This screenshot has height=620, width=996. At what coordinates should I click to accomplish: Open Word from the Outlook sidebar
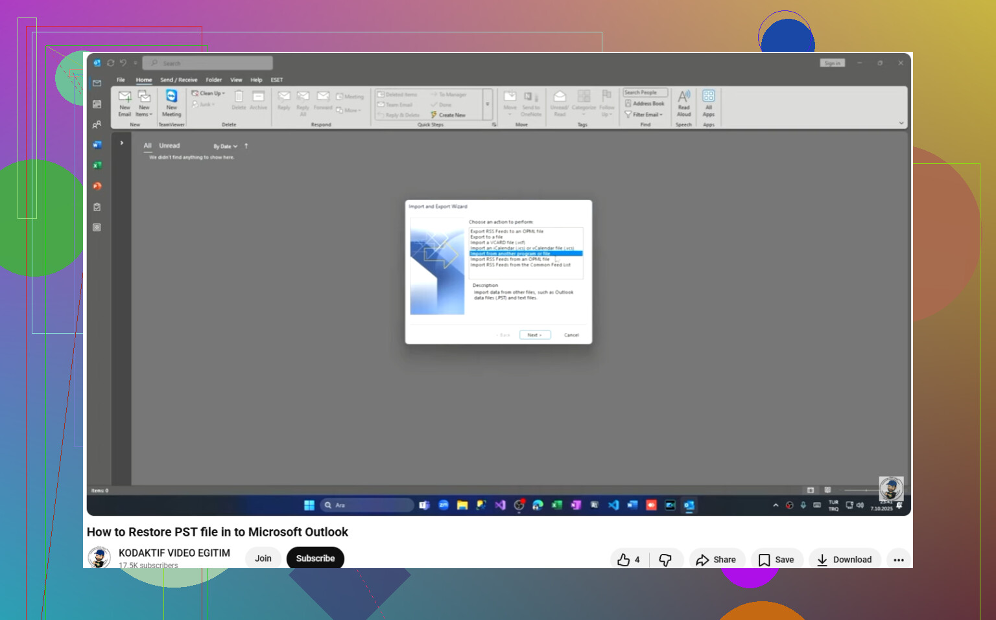[97, 145]
